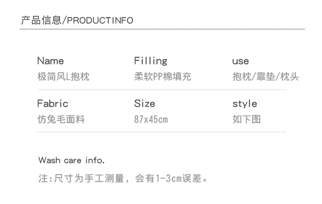The width and height of the screenshot is (322, 204).
Task: Select the 87x45cm size value
Action: (x=151, y=120)
